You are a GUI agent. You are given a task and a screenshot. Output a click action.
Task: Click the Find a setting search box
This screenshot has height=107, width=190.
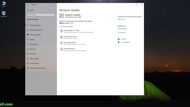[41, 15]
